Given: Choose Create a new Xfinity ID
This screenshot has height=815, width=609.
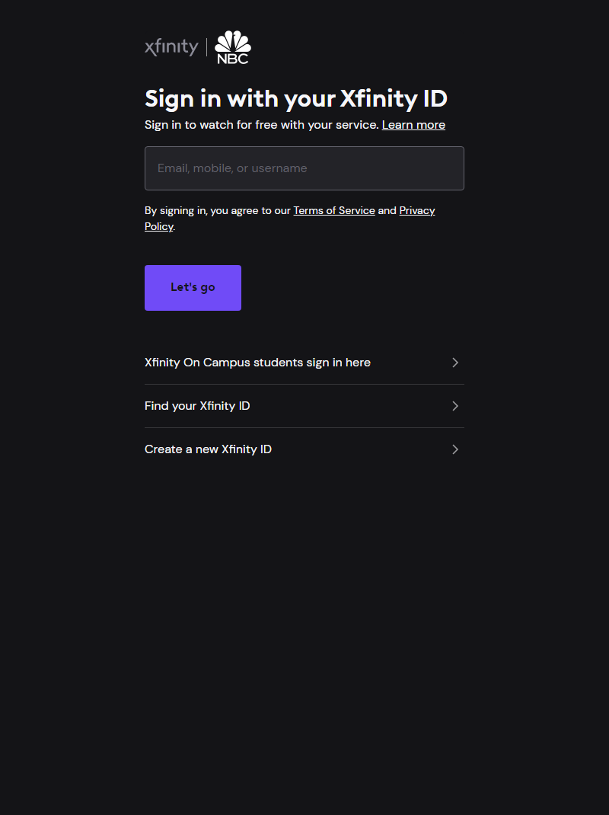Looking at the screenshot, I should (x=208, y=449).
